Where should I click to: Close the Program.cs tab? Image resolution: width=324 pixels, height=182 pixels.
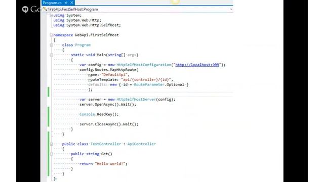pos(72,3)
